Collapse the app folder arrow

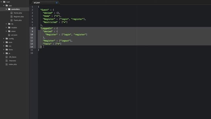point(4,6)
